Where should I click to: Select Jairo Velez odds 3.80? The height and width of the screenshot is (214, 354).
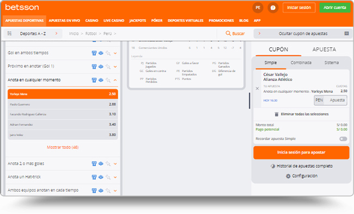click(63, 135)
